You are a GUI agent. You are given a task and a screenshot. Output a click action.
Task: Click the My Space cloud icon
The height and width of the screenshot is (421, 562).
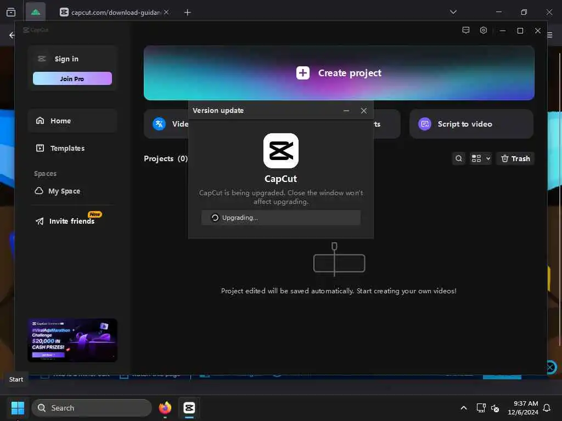(39, 191)
